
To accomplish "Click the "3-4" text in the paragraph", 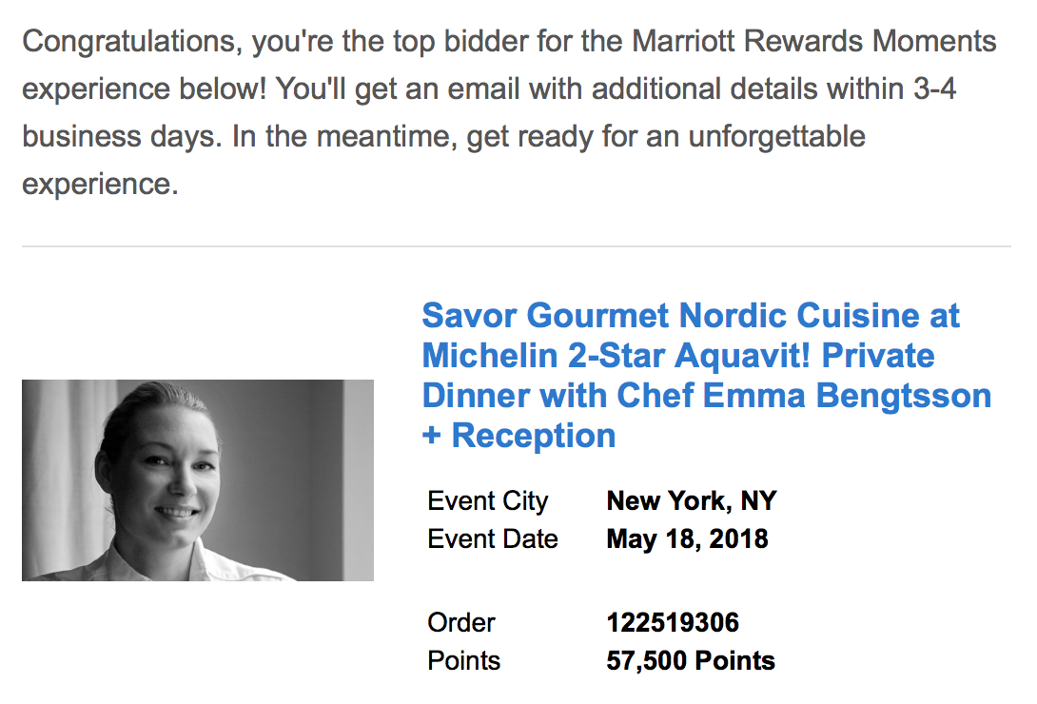I will tap(934, 88).
